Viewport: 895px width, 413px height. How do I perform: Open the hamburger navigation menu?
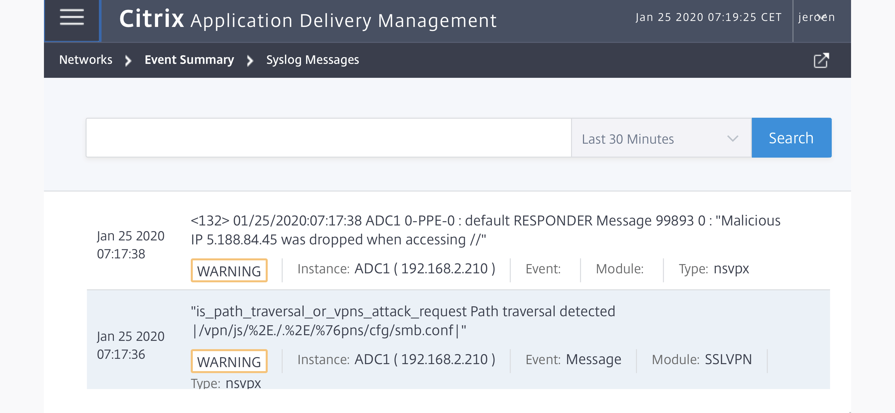pyautogui.click(x=72, y=17)
